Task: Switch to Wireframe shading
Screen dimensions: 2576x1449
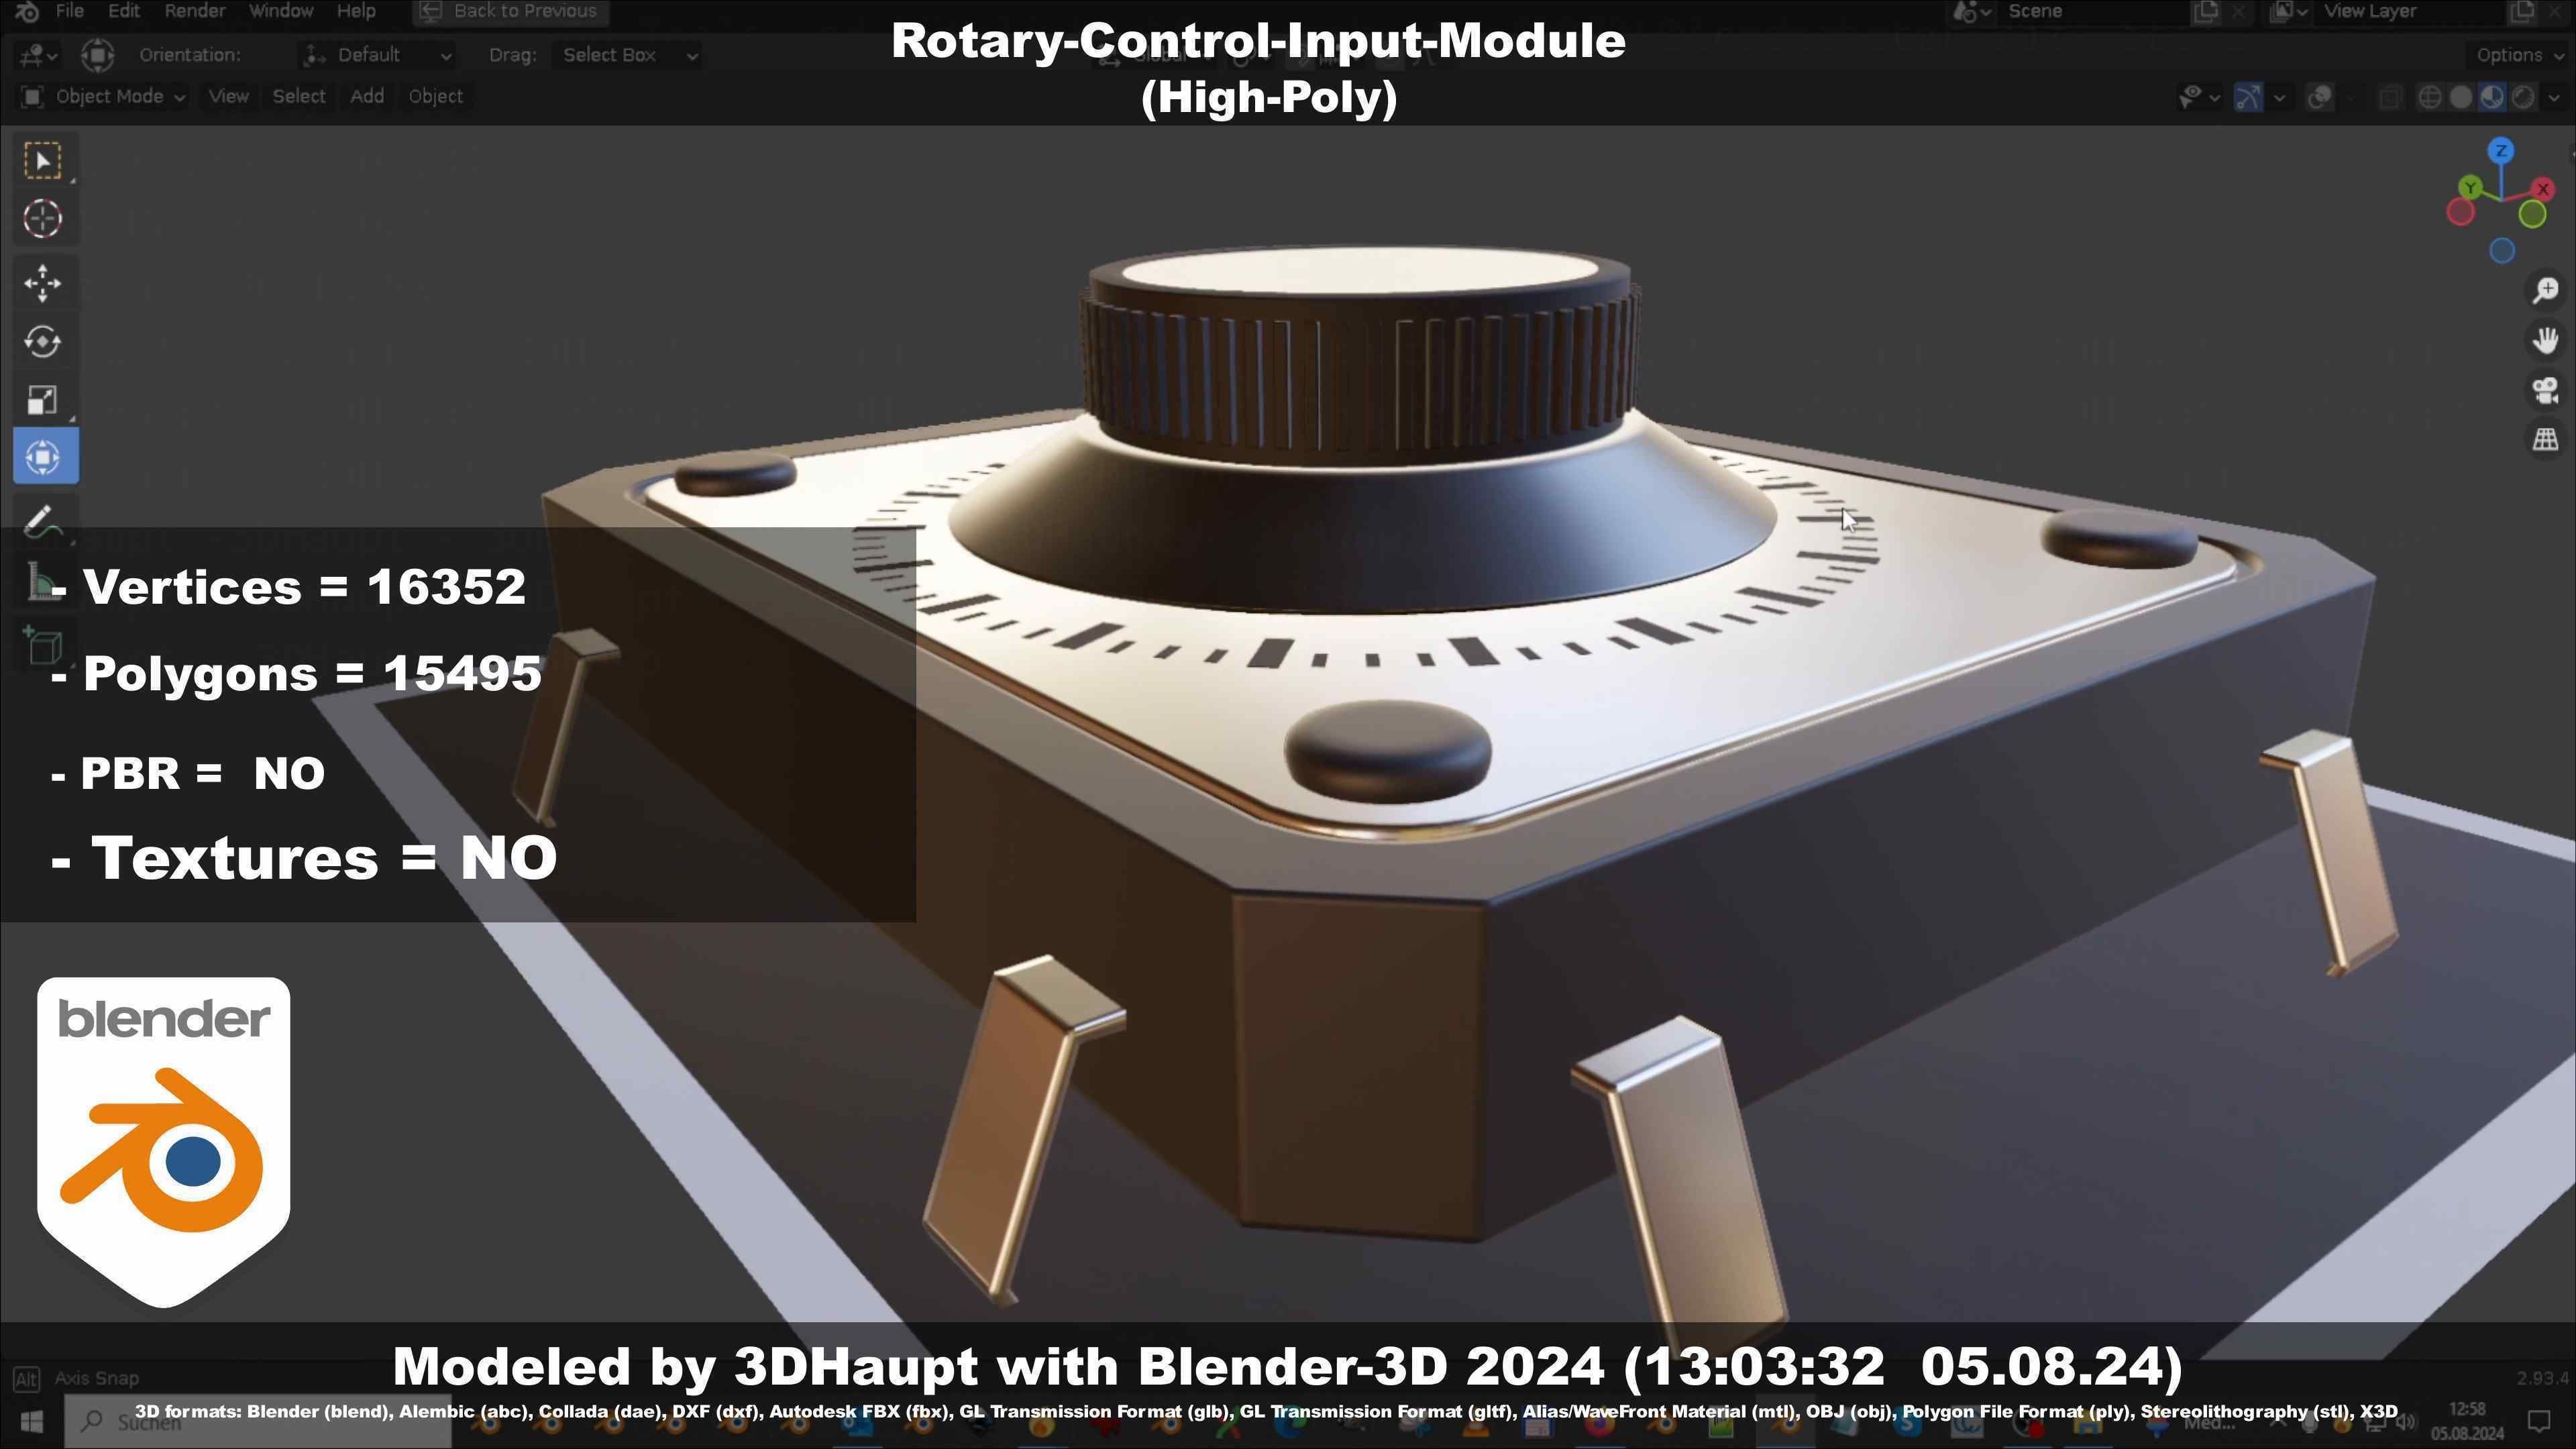Action: click(2429, 97)
